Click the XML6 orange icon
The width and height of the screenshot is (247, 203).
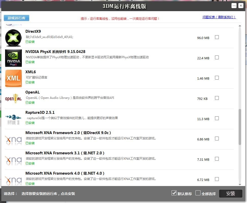pyautogui.click(x=13, y=78)
